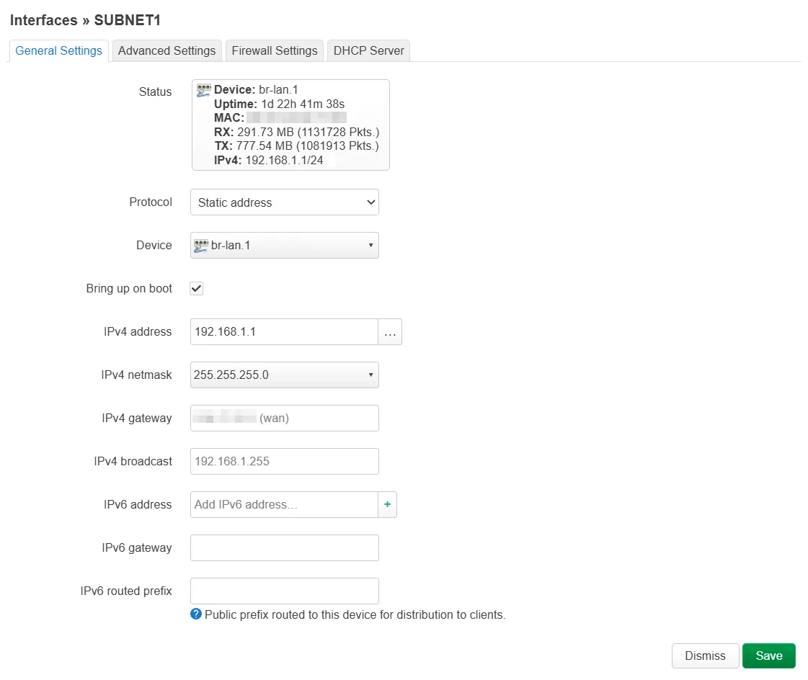This screenshot has height=680, width=808.
Task: Switch to the Advanced Settings tab
Action: point(167,50)
